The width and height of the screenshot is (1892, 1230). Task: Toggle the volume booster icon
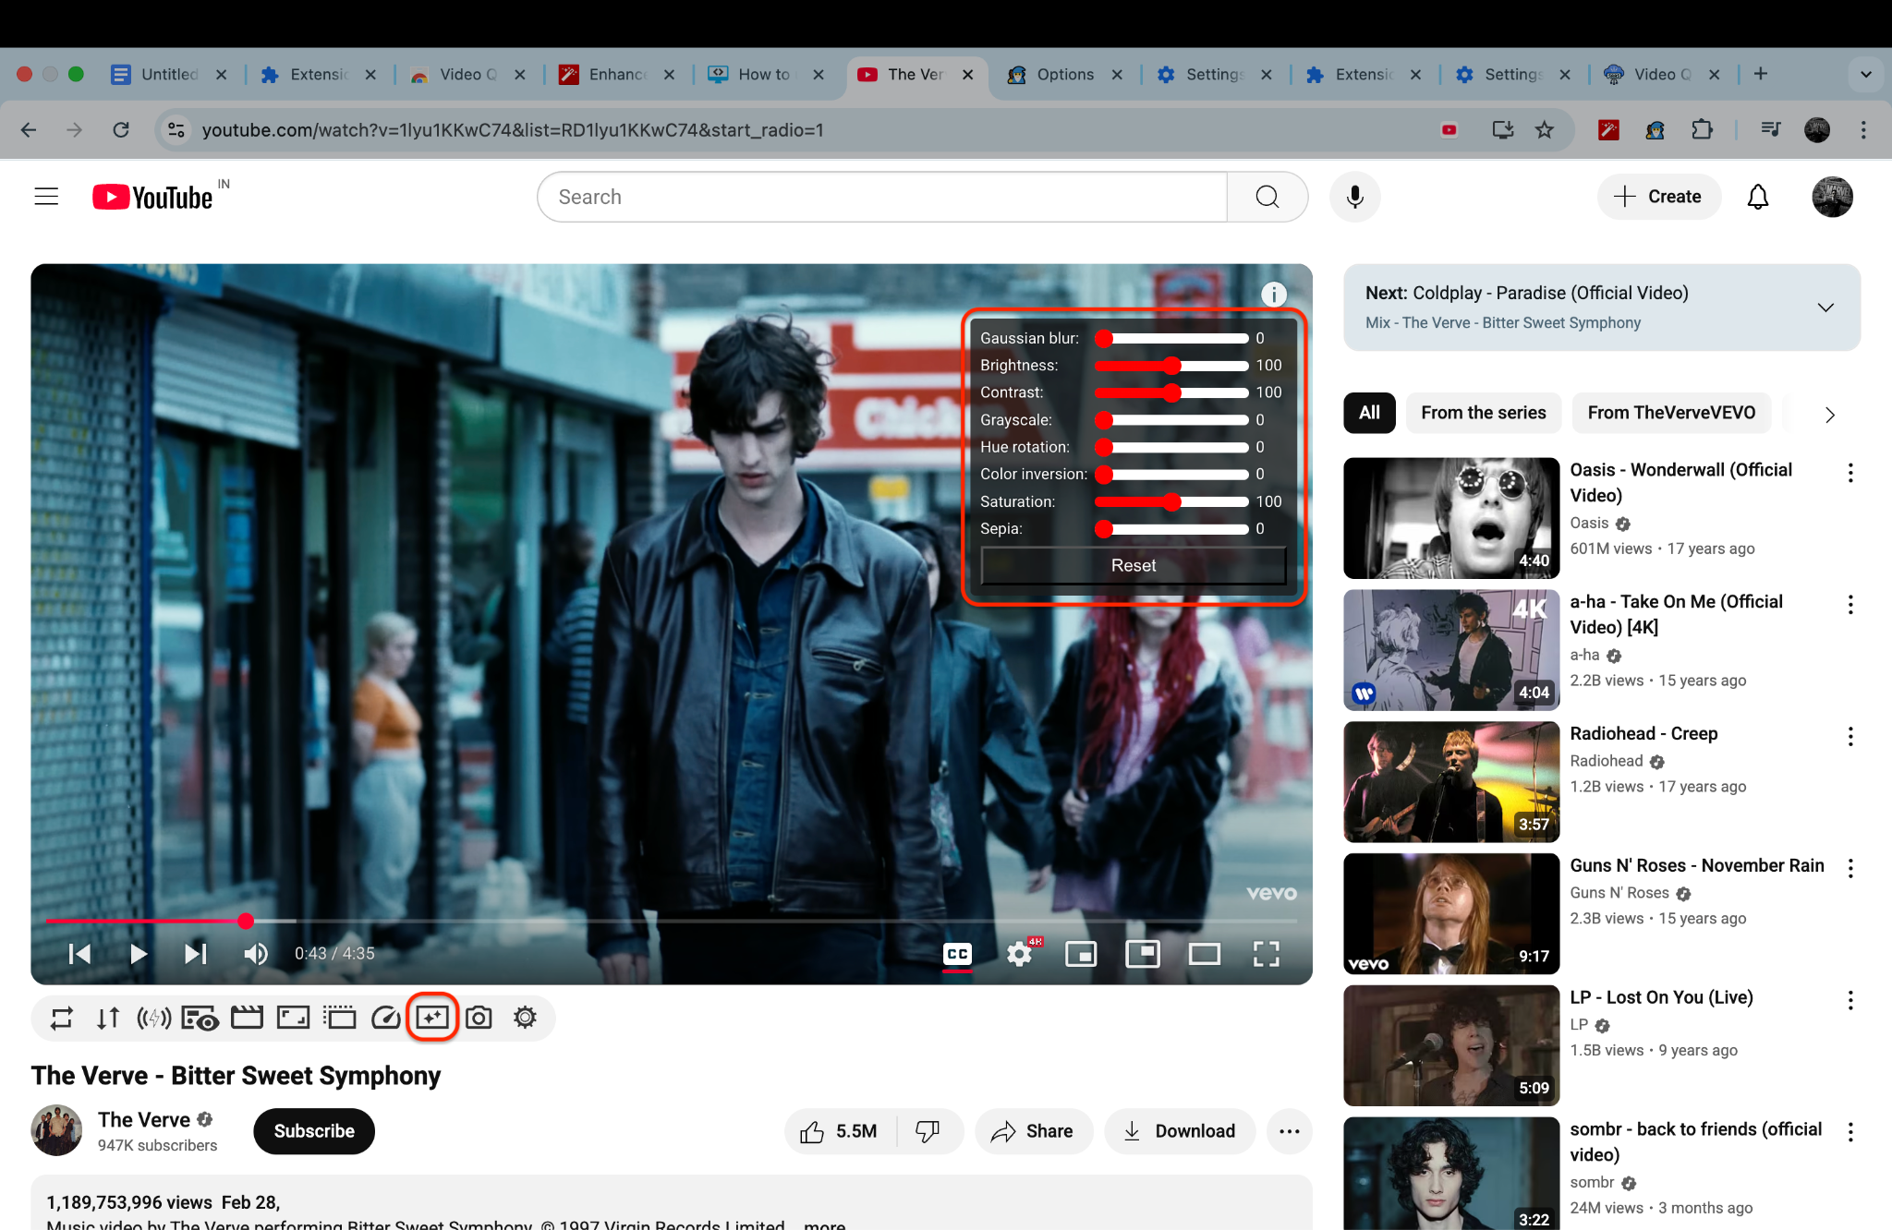(154, 1018)
